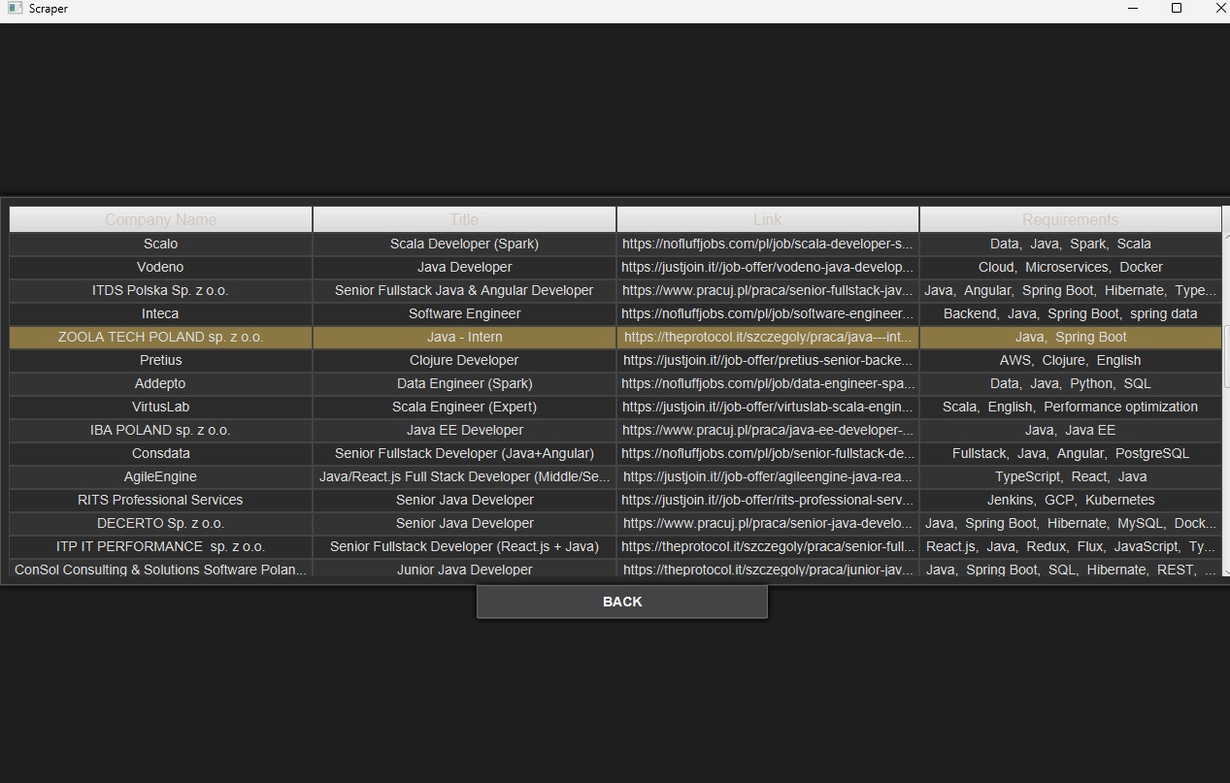
Task: Select Data, Java, Python, SQL requirements cell
Action: (x=1071, y=383)
